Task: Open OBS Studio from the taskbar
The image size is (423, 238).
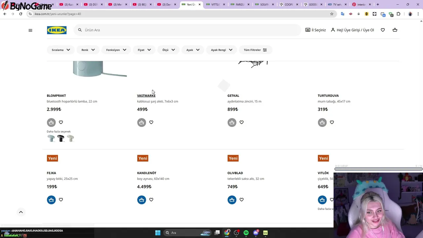Action: [x=236, y=233]
